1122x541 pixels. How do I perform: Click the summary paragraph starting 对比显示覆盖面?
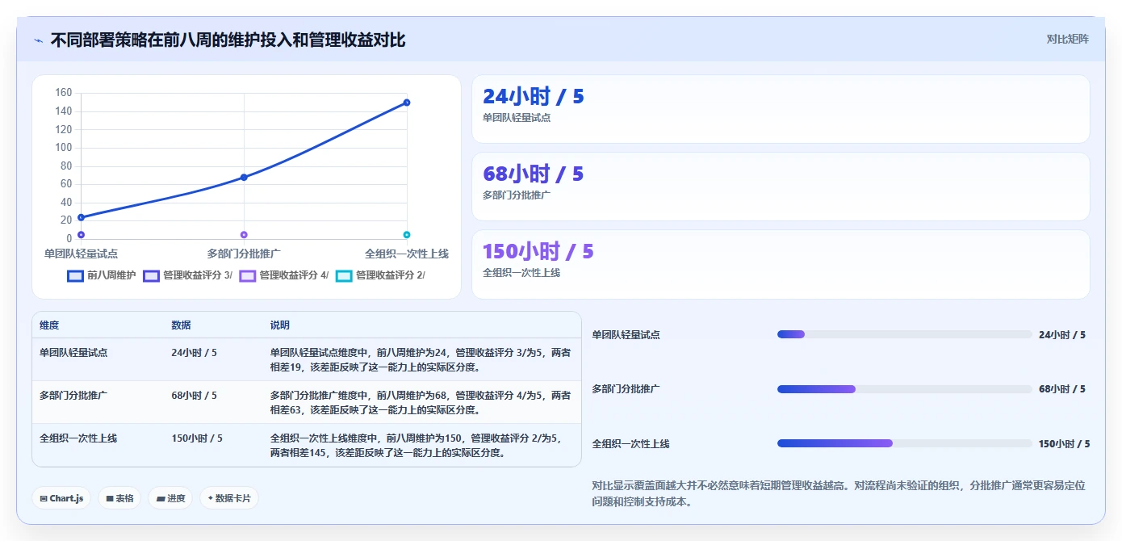839,493
